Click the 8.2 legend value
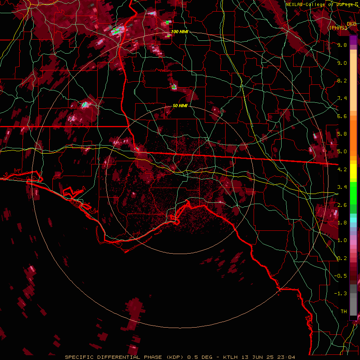 [x=342, y=80]
